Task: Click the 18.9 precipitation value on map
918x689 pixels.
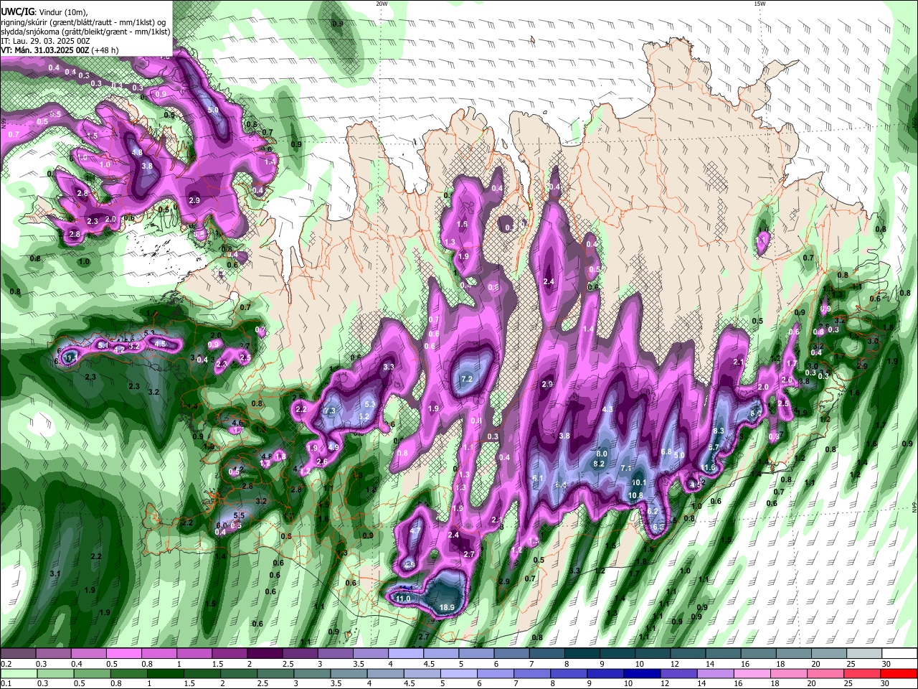Action: [x=447, y=607]
